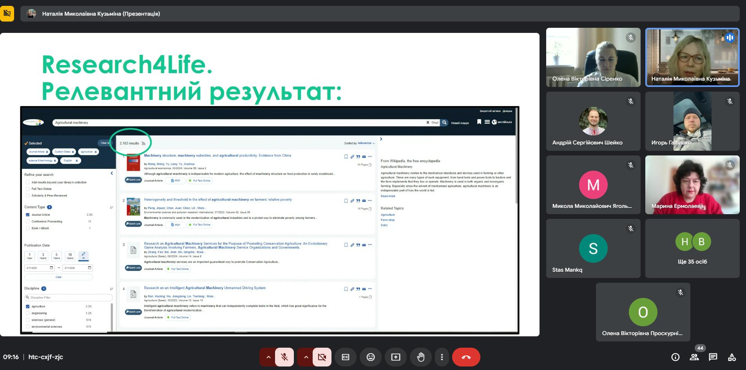Click into the Discipline Filter field
Image resolution: width=746 pixels, height=370 pixels.
click(x=69, y=298)
